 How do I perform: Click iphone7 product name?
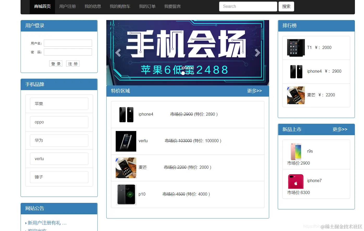click(x=314, y=180)
